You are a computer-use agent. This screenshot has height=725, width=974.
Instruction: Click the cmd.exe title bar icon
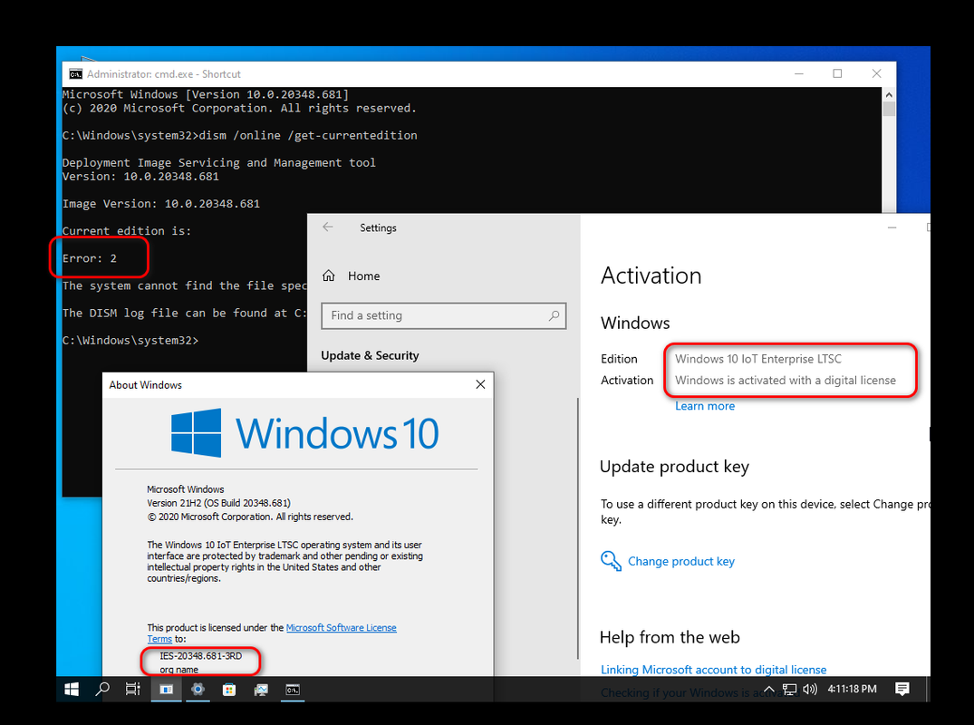76,74
